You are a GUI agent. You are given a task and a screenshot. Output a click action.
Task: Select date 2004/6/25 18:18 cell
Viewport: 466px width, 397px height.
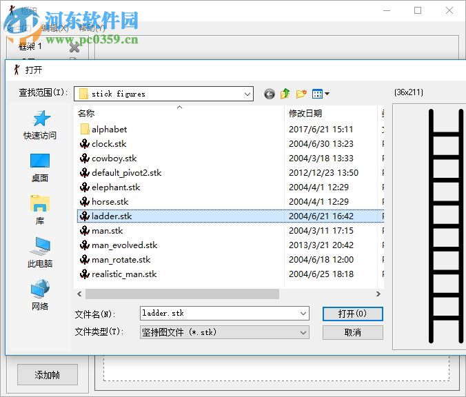click(321, 274)
